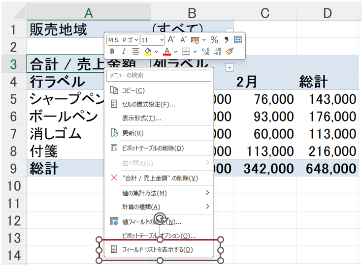Decrease decimal places
The width and height of the screenshot is (362, 271).
tap(217, 51)
